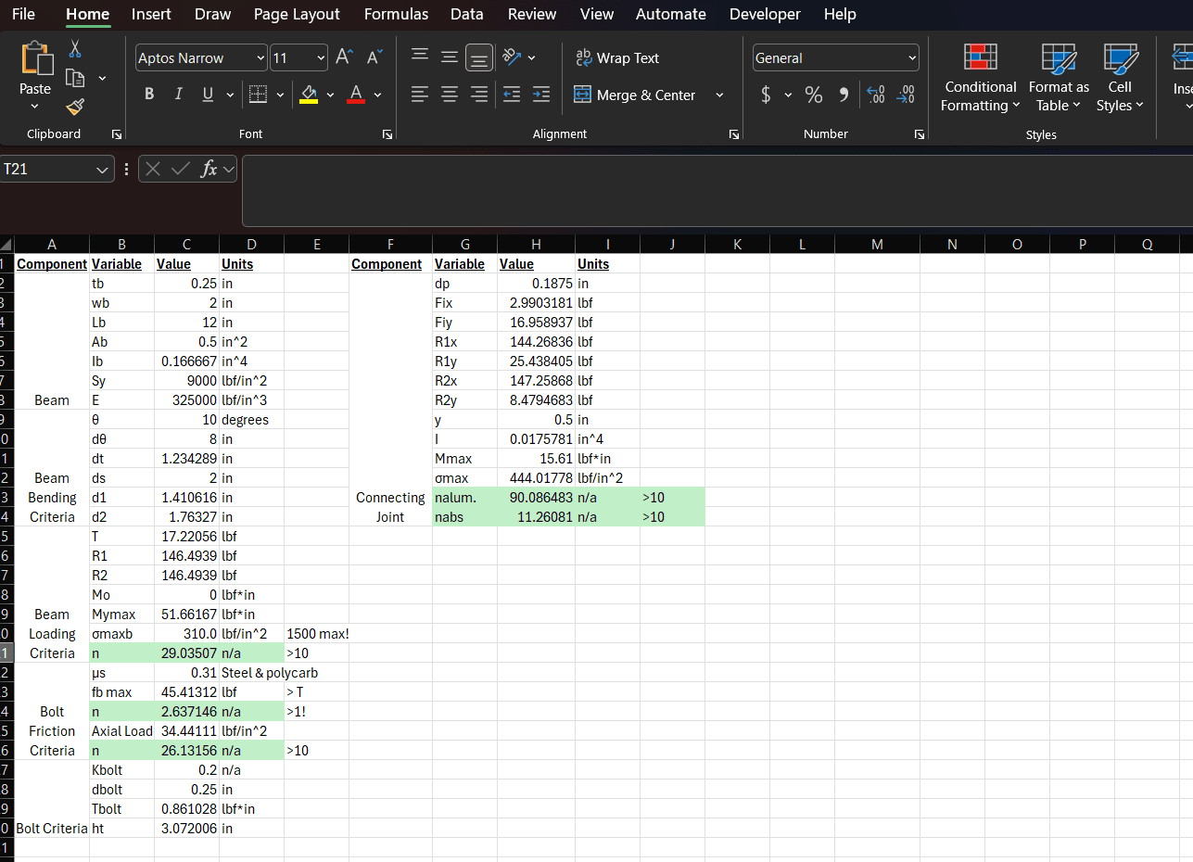Image resolution: width=1193 pixels, height=862 pixels.
Task: Apply Accounting dollar format
Action: 766,95
